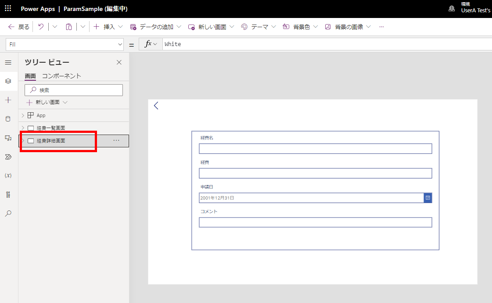The image size is (492, 303).
Task: Open the Advanced tools icon
Action: (8, 195)
